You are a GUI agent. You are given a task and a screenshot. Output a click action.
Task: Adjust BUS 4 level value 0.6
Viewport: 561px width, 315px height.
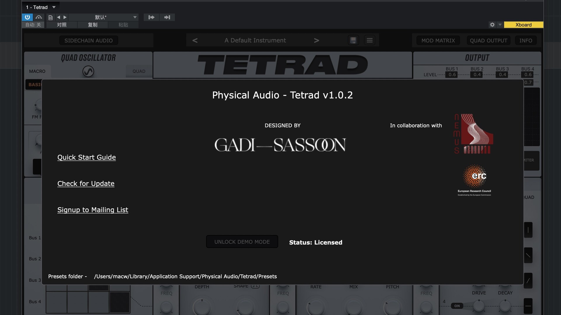[x=528, y=75]
